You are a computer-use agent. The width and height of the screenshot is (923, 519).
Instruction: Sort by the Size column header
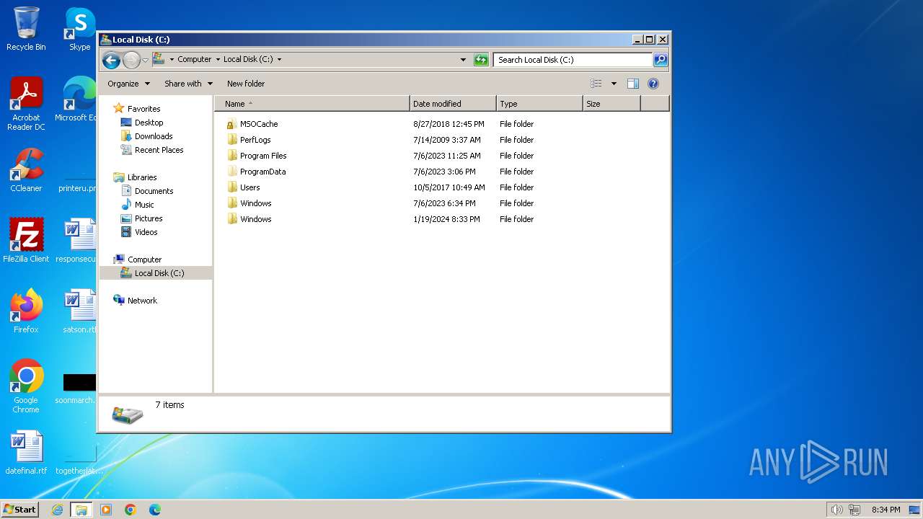(611, 104)
